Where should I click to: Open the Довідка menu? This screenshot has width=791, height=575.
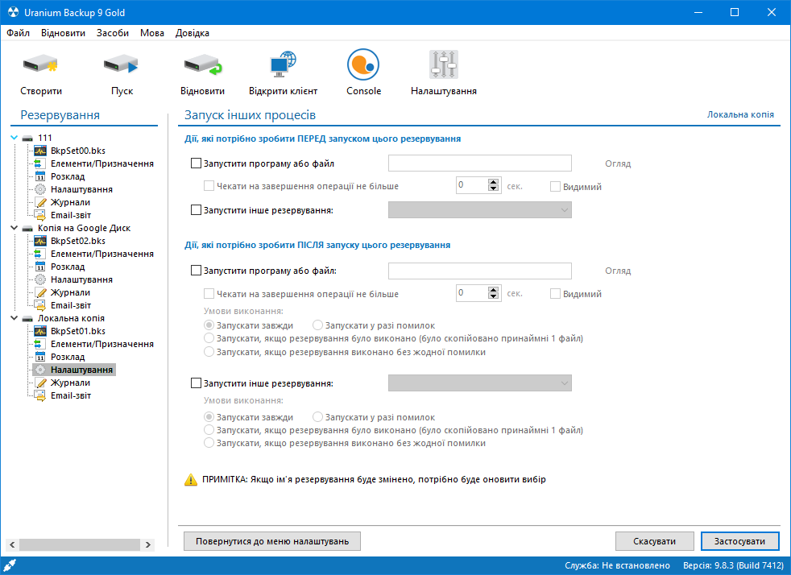193,33
